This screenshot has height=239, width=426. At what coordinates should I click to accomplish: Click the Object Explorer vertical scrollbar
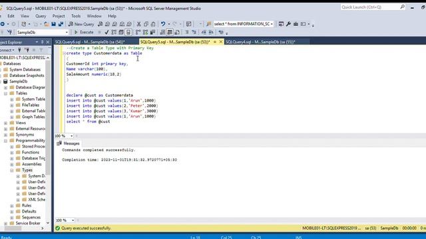[x=48, y=117]
